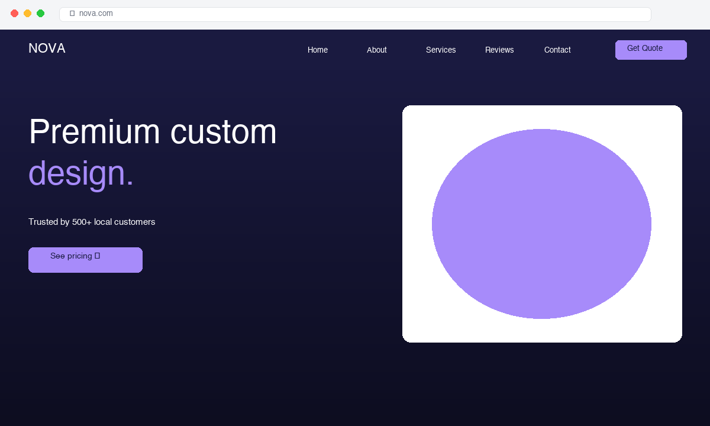Select Reviews in the navigation bar

(499, 50)
